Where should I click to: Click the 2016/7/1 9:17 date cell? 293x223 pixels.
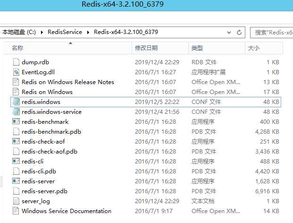[154, 211]
